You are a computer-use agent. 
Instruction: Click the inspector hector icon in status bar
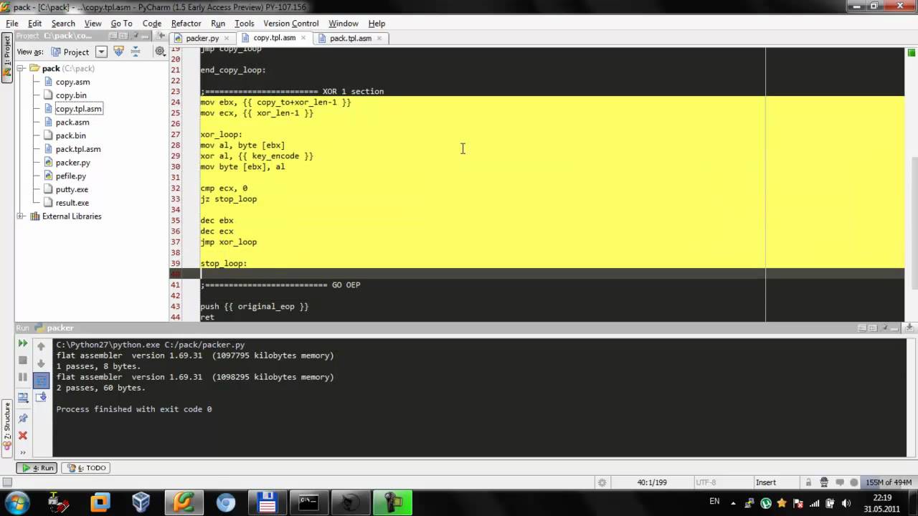824,483
